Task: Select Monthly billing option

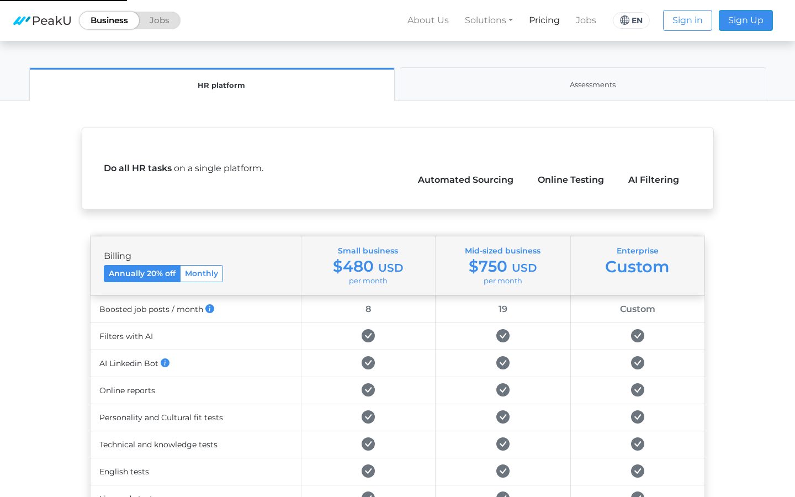Action: pyautogui.click(x=202, y=273)
